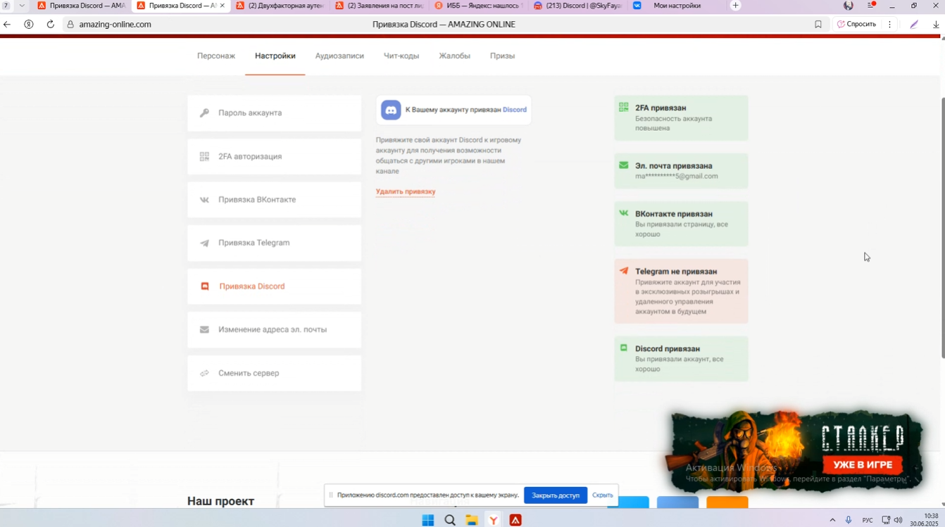
Task: Open Изменение адреса эл. почты item
Action: [x=274, y=329]
